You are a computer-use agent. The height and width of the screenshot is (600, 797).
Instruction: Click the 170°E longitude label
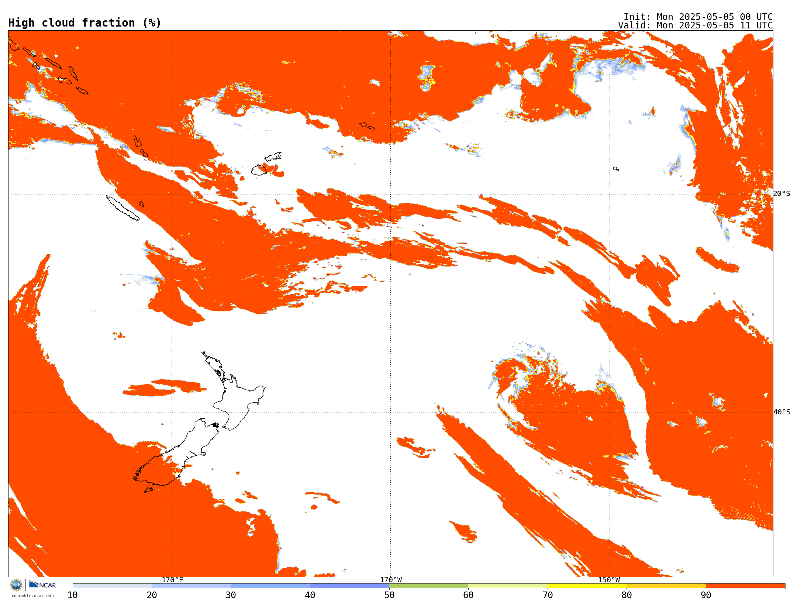(x=172, y=580)
